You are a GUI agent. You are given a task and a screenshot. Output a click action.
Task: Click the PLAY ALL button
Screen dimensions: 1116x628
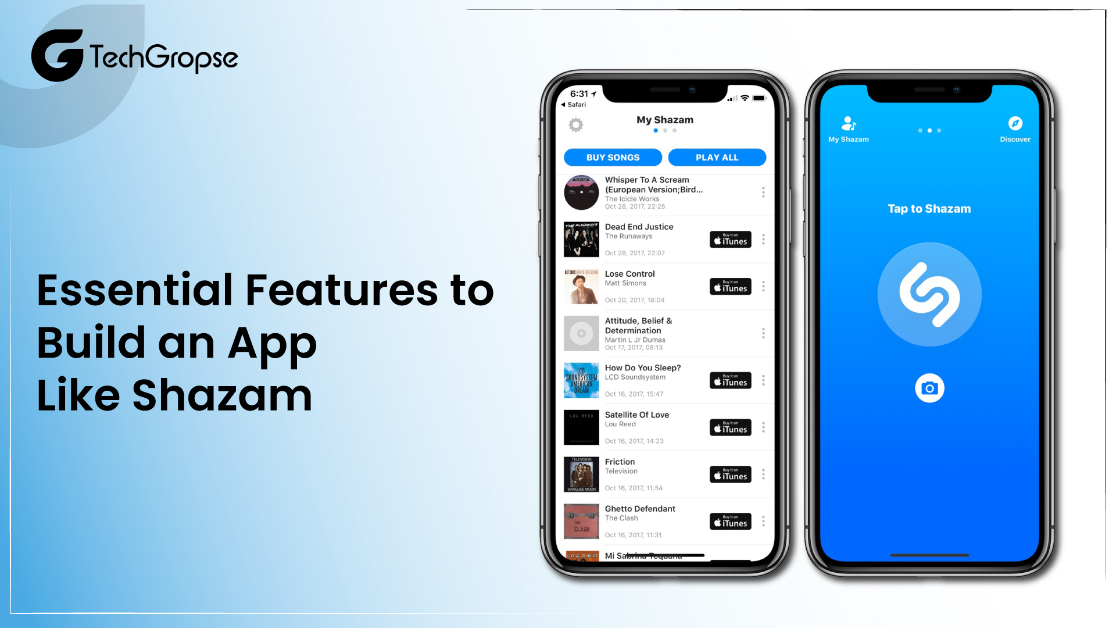(716, 157)
